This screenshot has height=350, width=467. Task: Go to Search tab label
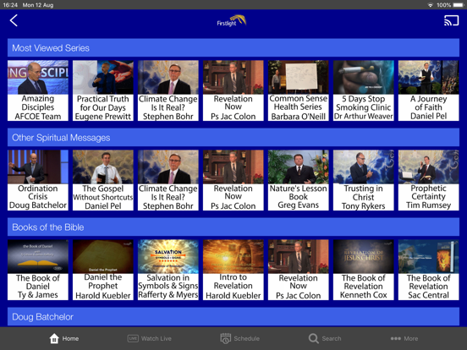point(332,338)
